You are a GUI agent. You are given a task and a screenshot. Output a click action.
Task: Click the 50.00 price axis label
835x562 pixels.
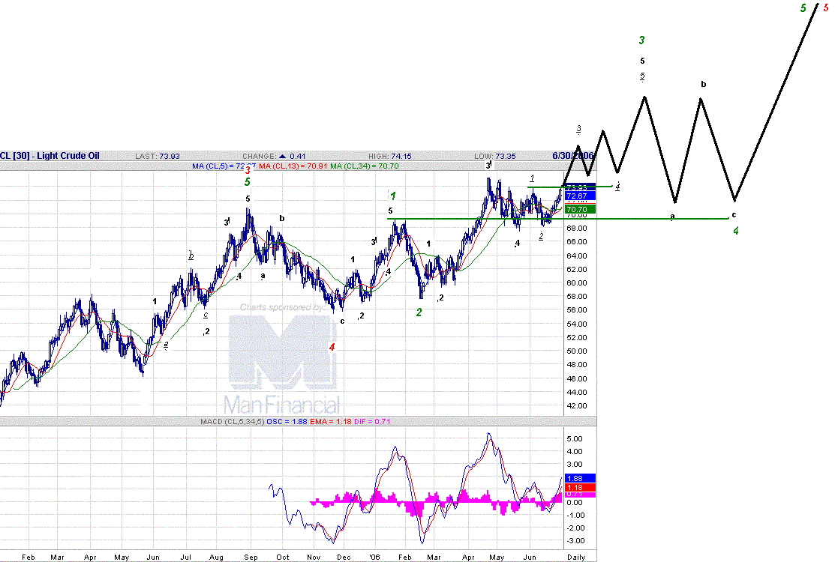[576, 351]
